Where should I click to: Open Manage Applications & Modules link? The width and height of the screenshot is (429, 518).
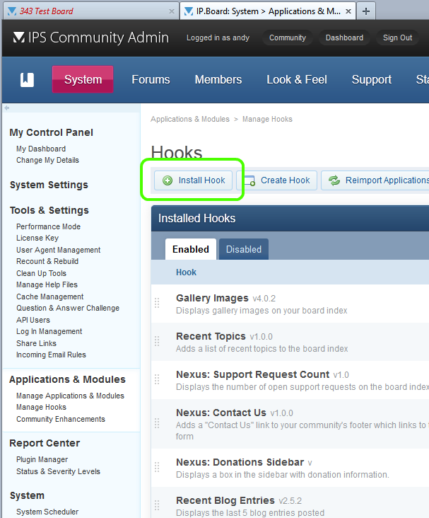(x=70, y=396)
